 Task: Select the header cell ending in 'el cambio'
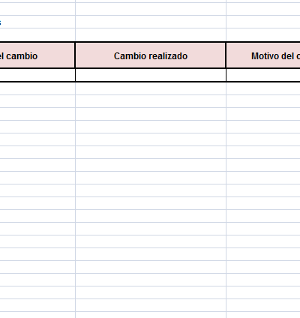pyautogui.click(x=37, y=55)
